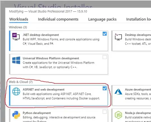Select the Node.js development workload title
The width and height of the screenshot is (151, 122).
(x=138, y=113)
